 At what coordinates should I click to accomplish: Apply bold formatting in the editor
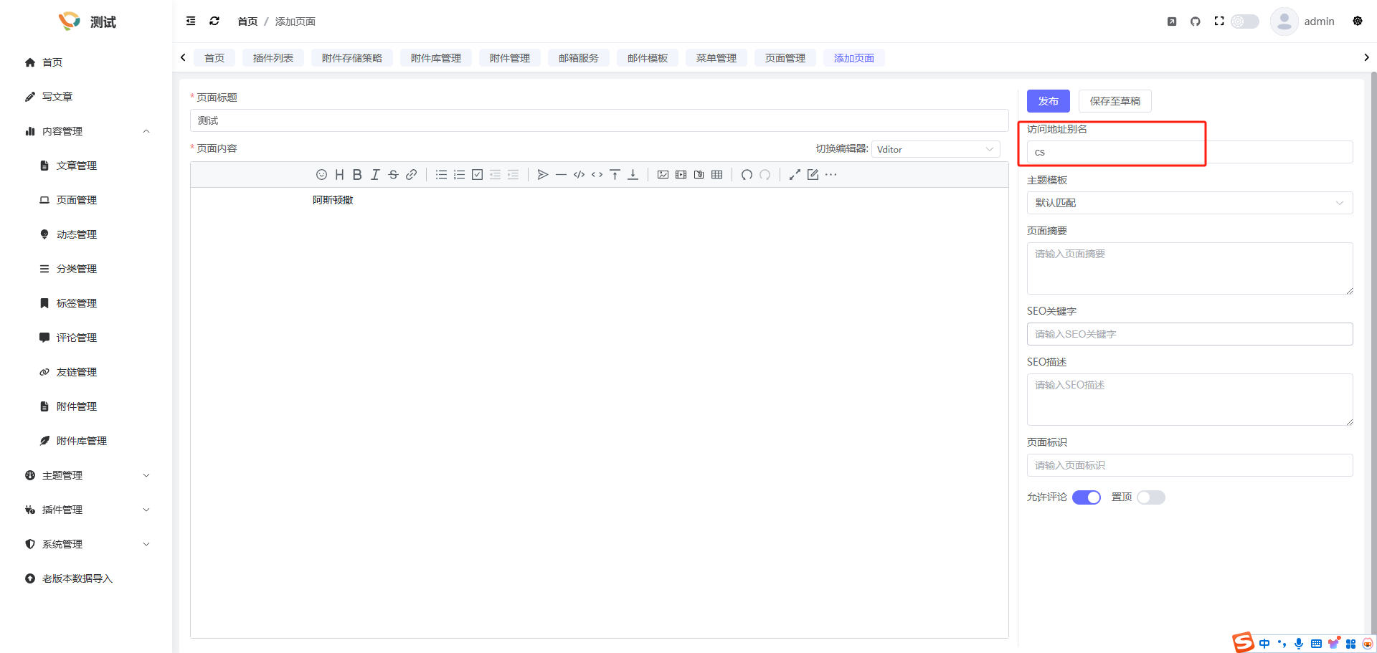357,175
